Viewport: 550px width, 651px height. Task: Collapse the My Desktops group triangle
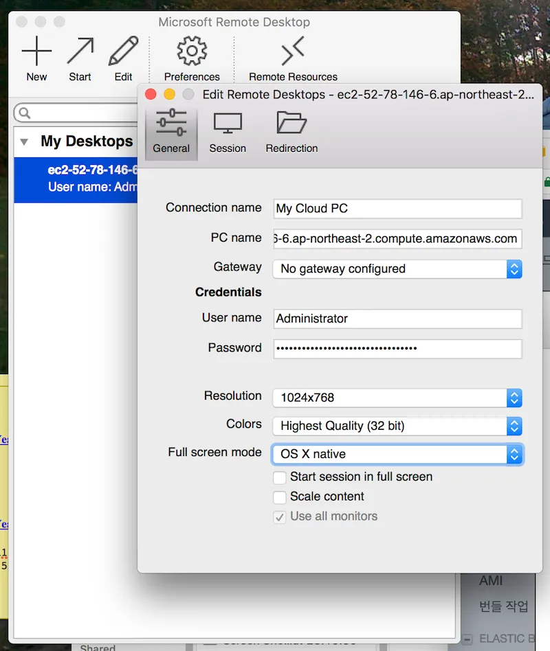pos(24,142)
